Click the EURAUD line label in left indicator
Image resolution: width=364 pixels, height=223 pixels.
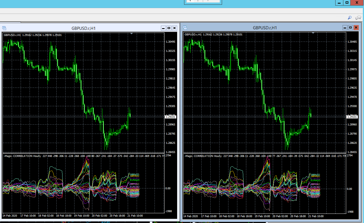134,180
